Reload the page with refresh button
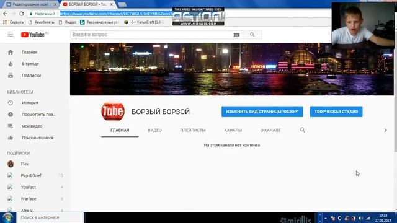Image resolution: width=397 pixels, height=223 pixels. coord(22,14)
